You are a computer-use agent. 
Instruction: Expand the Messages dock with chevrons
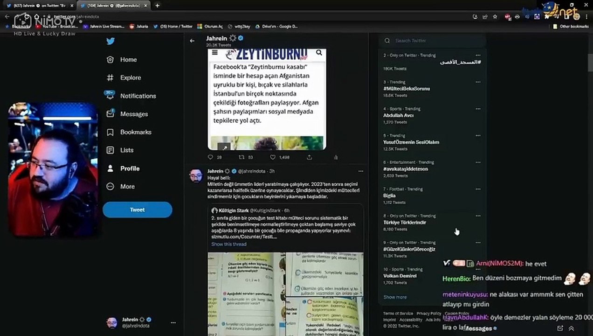coord(571,328)
